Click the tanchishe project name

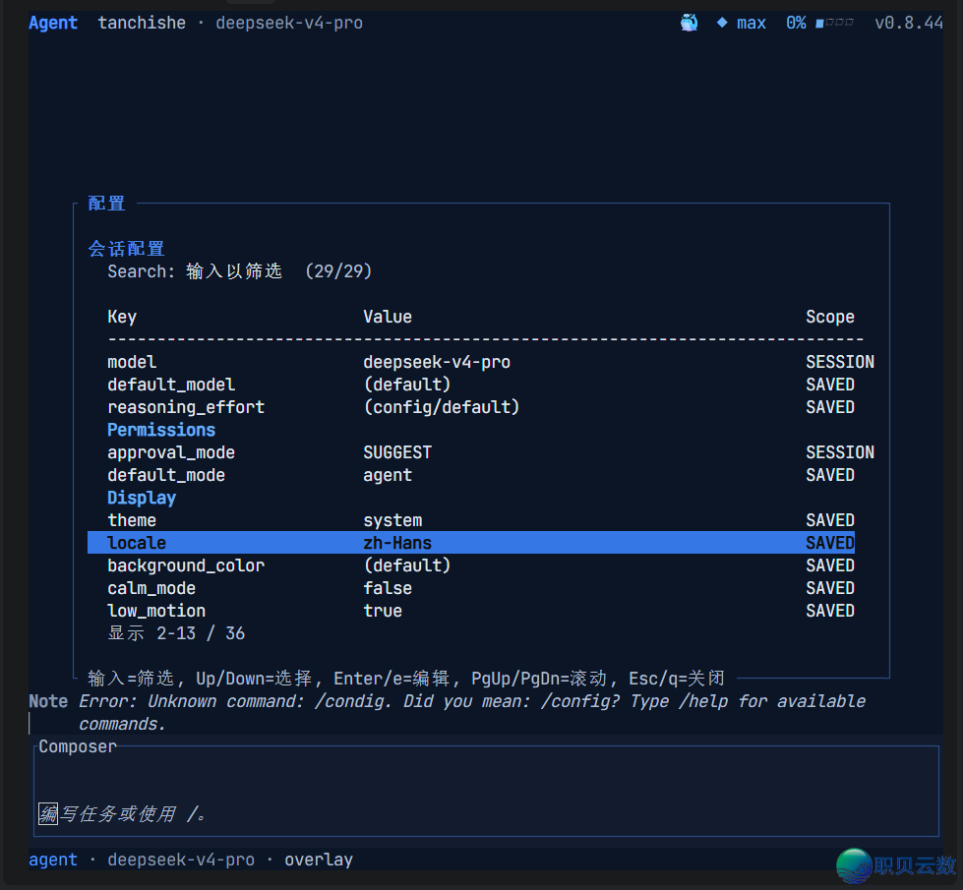pyautogui.click(x=142, y=23)
